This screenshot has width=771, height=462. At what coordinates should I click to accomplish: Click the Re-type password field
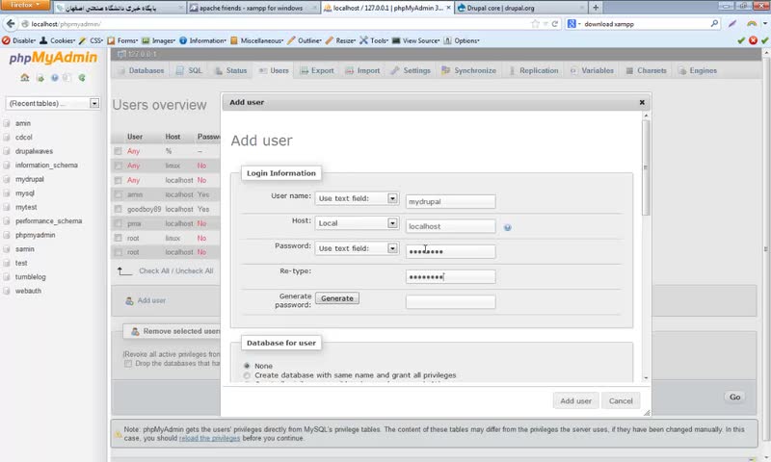pyautogui.click(x=450, y=277)
